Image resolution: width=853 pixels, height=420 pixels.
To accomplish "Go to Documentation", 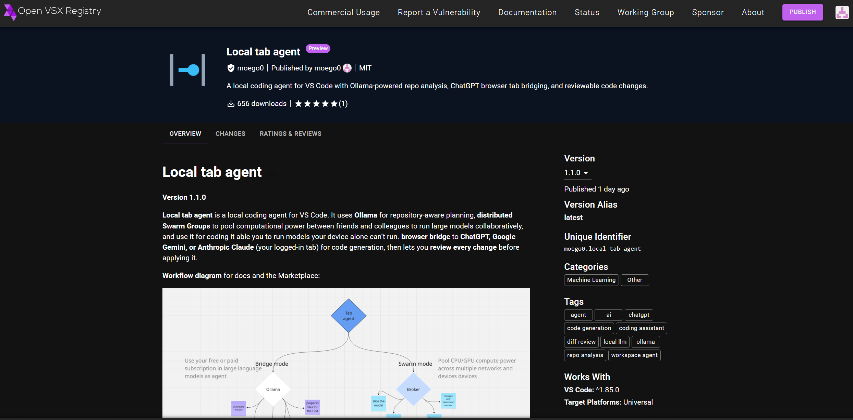I will (x=527, y=12).
